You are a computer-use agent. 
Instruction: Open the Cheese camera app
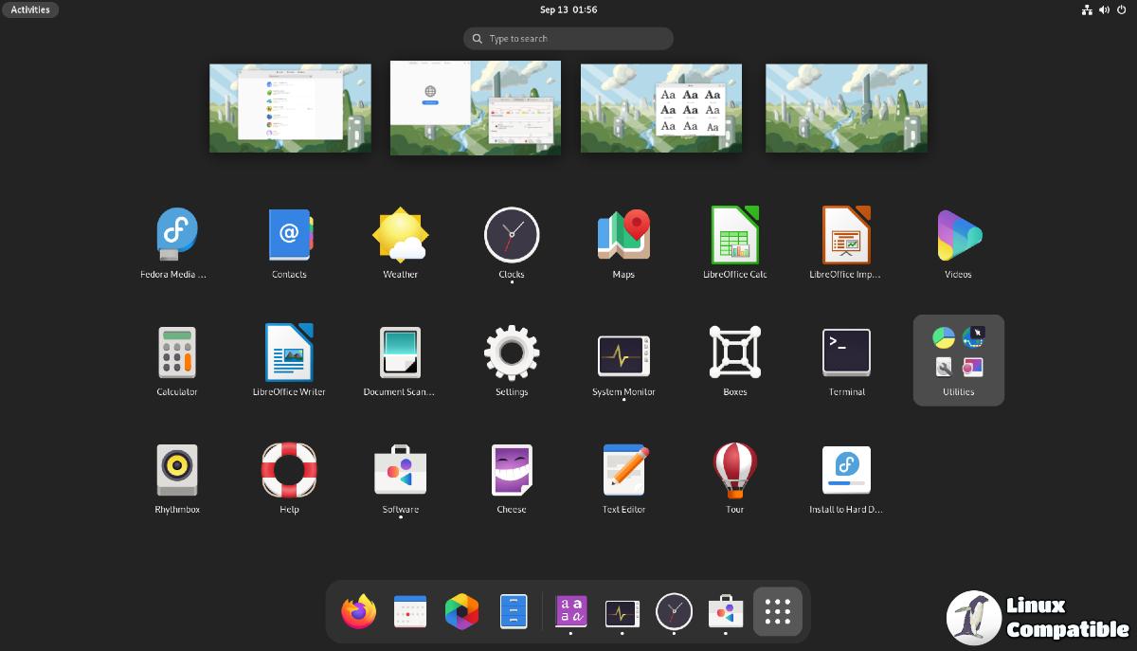[x=512, y=469]
